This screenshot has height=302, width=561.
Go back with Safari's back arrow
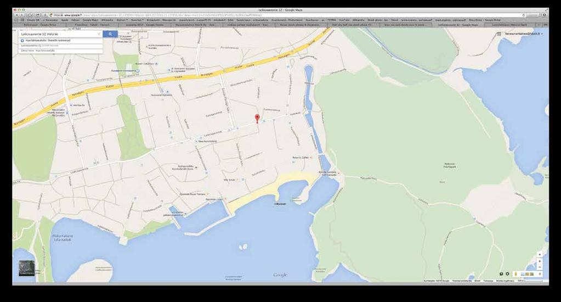click(17, 15)
